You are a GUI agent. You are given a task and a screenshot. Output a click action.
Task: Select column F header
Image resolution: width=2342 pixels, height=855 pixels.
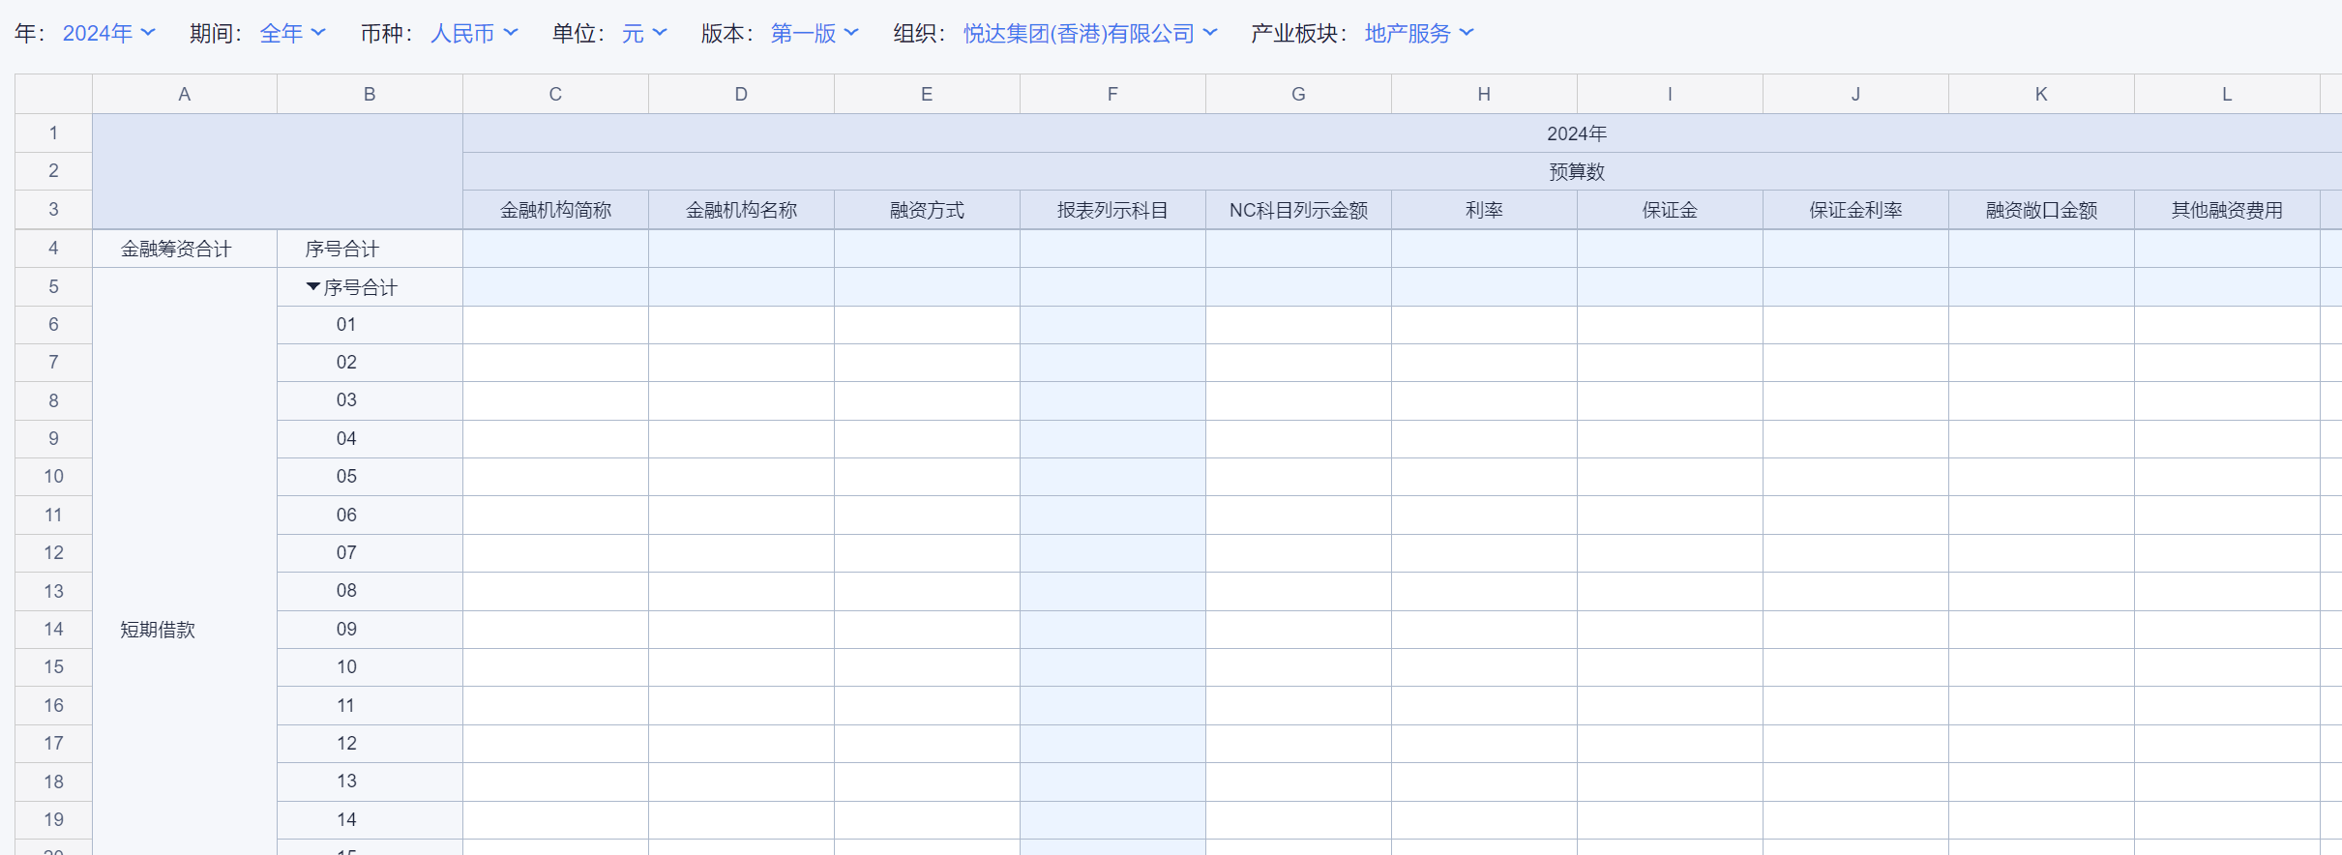click(x=1112, y=94)
